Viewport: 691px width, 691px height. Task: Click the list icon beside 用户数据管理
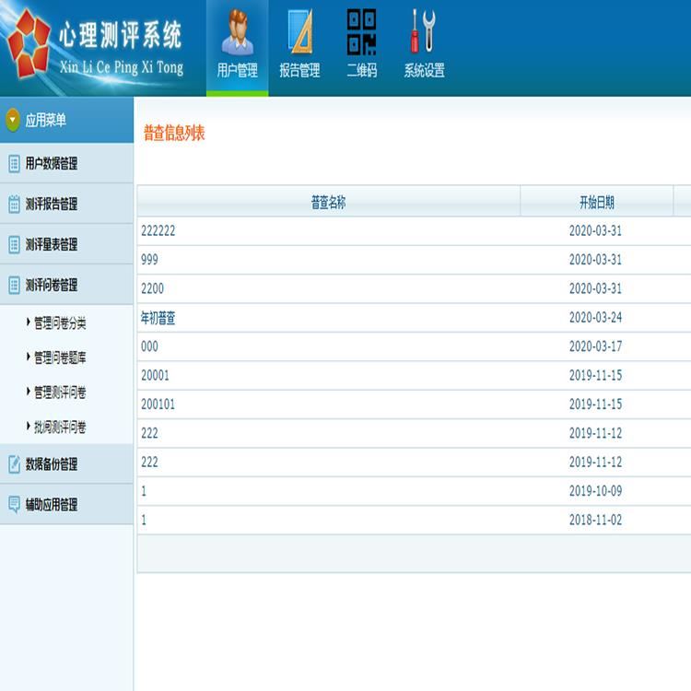[14, 163]
